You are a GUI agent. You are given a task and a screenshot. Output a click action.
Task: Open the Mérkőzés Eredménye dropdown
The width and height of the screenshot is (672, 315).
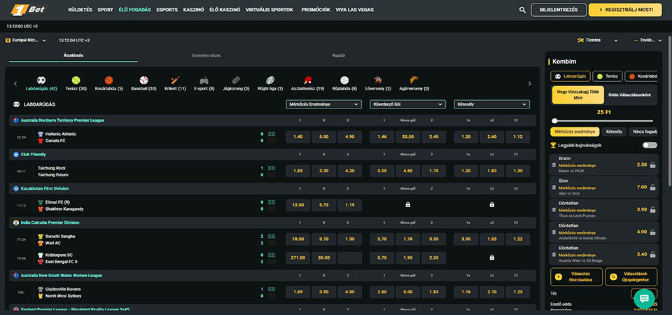pos(323,104)
